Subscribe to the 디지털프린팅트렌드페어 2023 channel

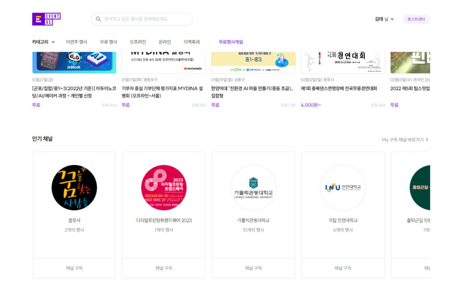(x=164, y=268)
